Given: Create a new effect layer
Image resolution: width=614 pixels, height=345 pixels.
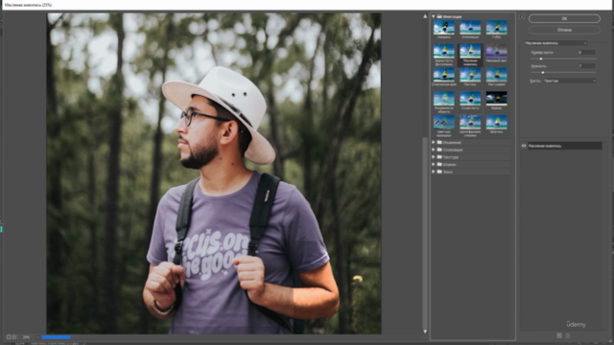Looking at the screenshot, I should pos(559,335).
